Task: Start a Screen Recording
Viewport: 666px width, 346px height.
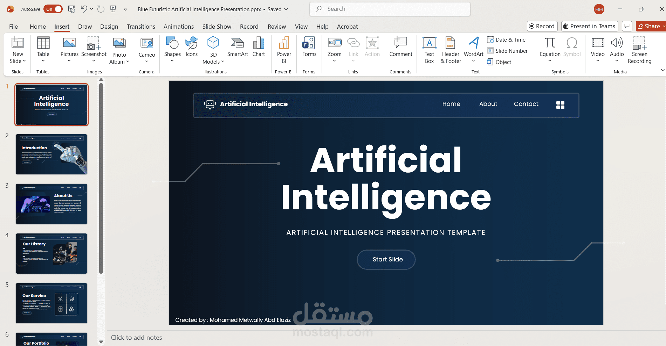Action: click(639, 50)
